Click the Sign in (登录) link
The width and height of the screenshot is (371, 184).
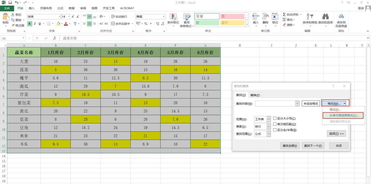(x=361, y=8)
